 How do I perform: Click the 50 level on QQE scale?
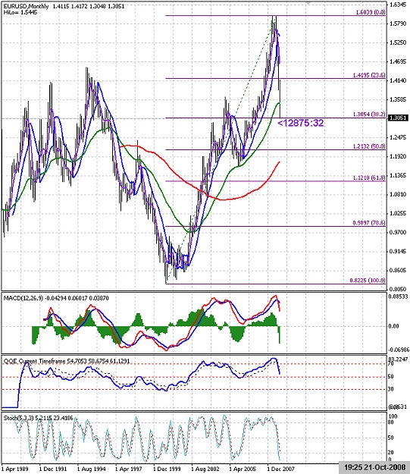pos(390,377)
